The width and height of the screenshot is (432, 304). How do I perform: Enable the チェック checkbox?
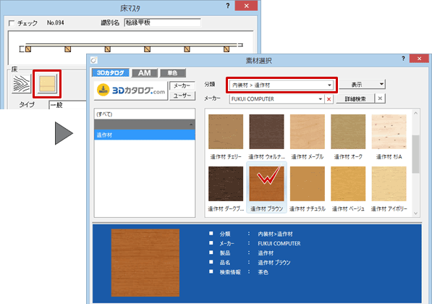click(x=12, y=23)
